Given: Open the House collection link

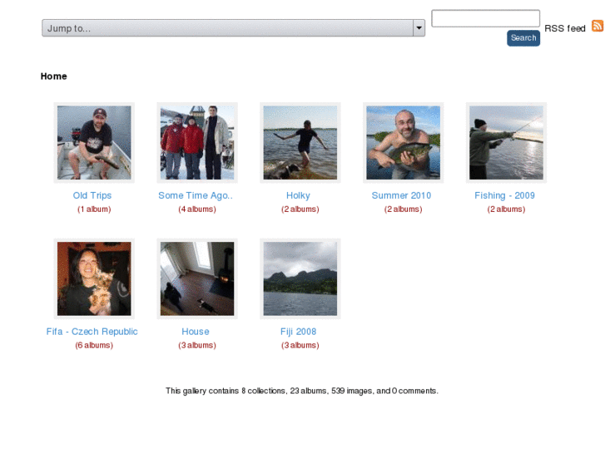Looking at the screenshot, I should pos(196,332).
